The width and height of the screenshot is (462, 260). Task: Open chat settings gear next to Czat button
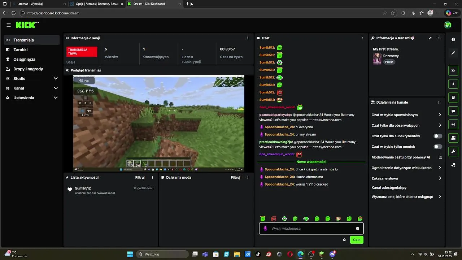pos(344,240)
